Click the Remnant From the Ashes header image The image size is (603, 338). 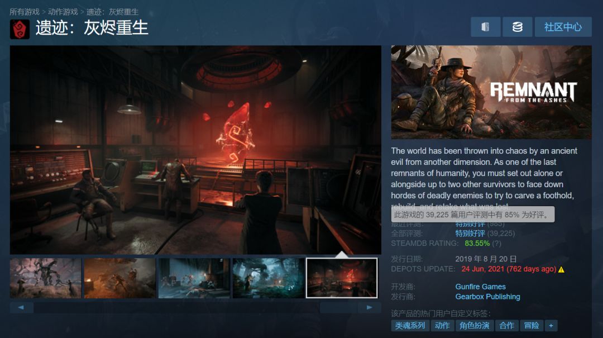(491, 92)
